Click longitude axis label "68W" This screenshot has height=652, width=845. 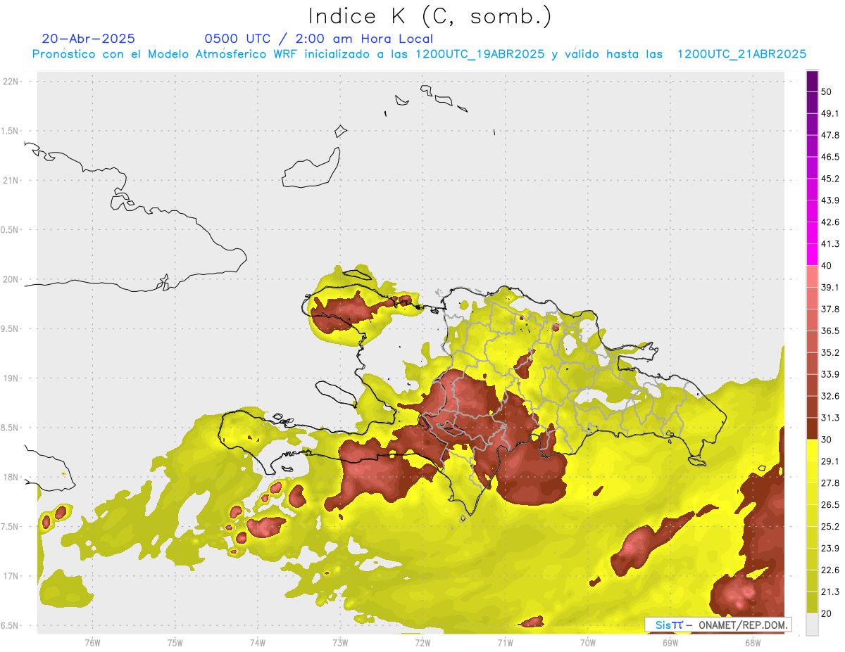[753, 642]
